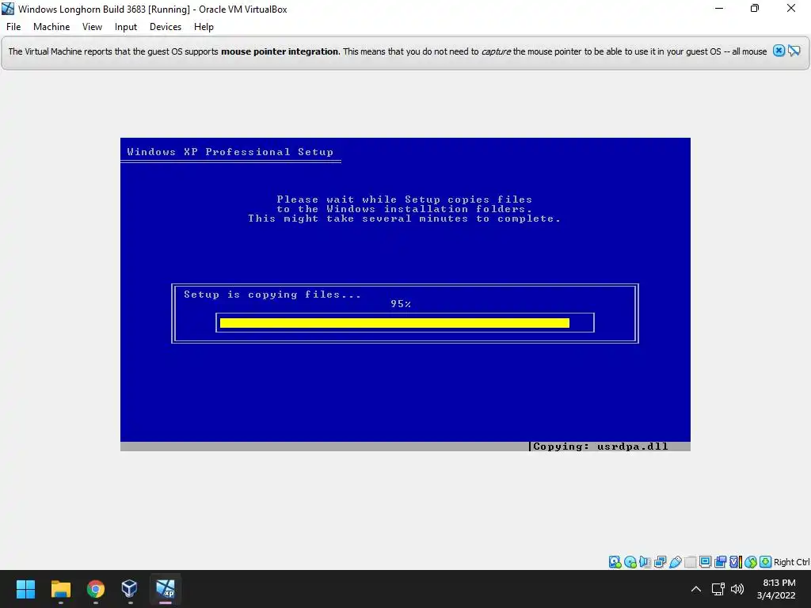Minimize the VirtualBox window
Screen dimensions: 811x608
[719, 8]
